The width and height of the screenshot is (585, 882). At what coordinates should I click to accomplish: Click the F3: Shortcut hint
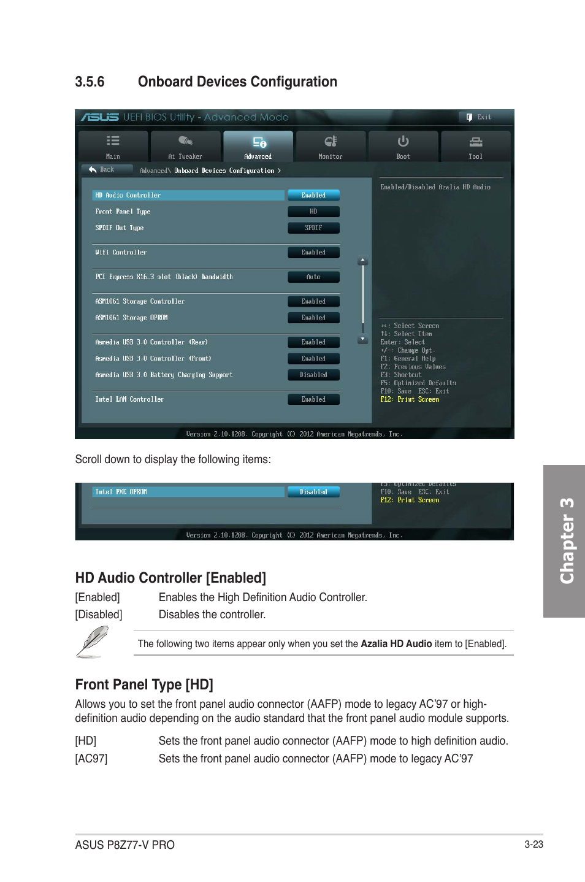(x=401, y=375)
